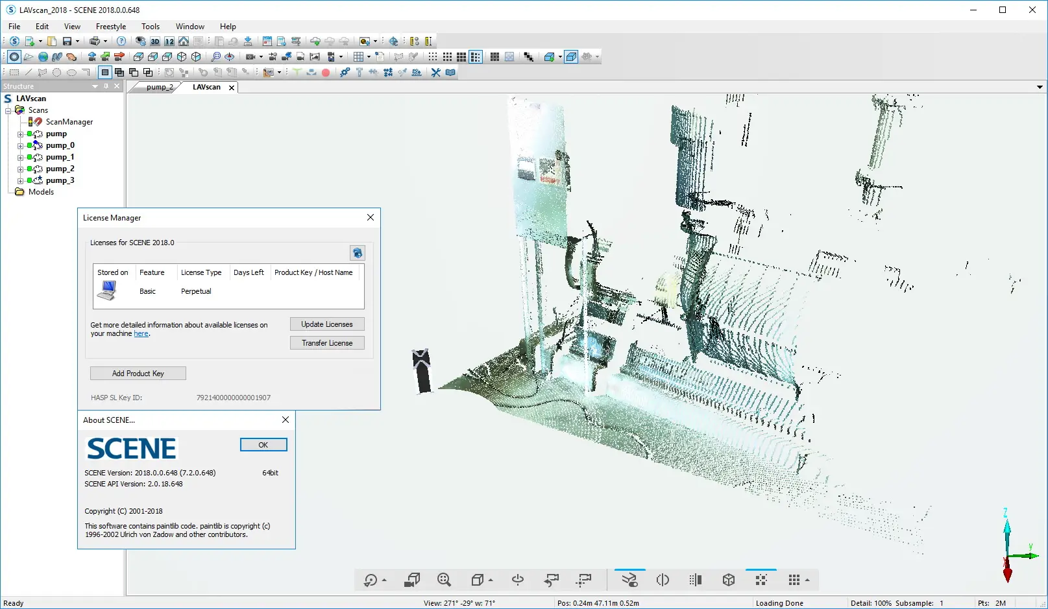Toggle pump_3 scan green loaded indicator

(x=30, y=180)
